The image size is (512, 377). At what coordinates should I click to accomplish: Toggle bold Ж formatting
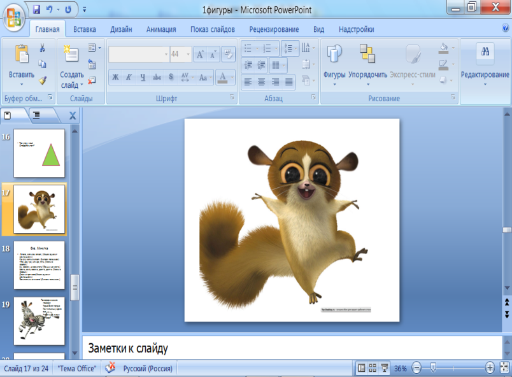coord(115,77)
